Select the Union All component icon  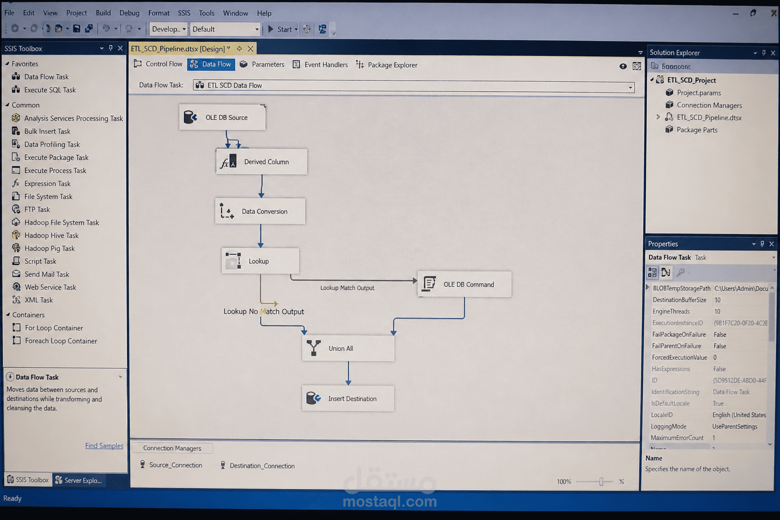(314, 348)
